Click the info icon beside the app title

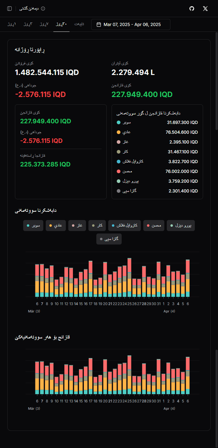[x=42, y=9]
